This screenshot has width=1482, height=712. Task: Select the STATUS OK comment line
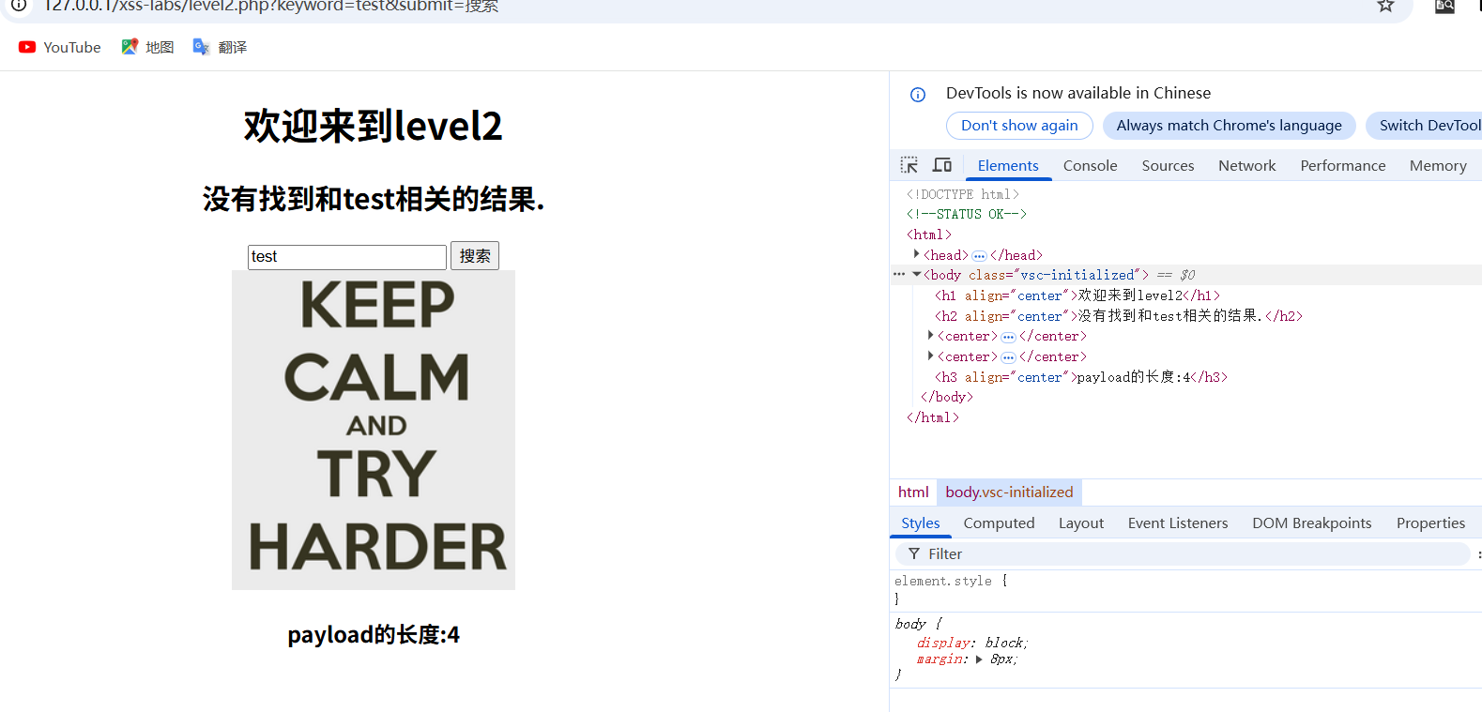click(966, 215)
